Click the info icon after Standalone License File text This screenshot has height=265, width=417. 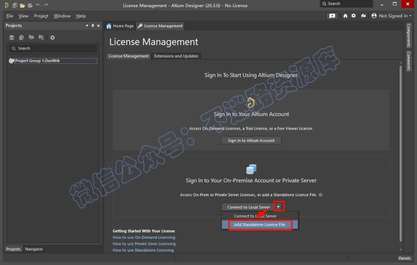[320, 195]
